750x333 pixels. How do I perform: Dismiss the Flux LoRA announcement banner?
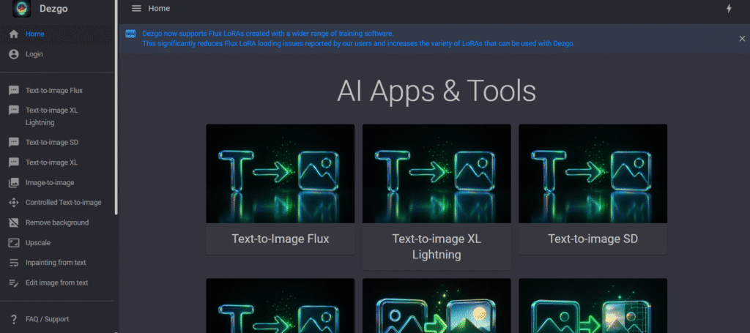[x=742, y=39]
